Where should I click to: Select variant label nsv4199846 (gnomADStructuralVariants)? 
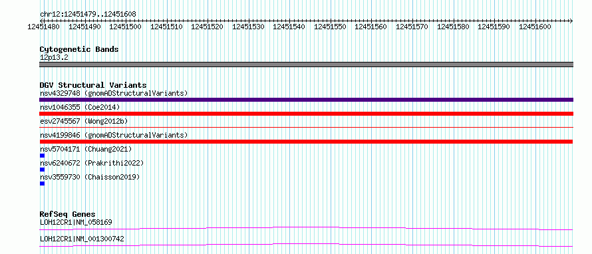coord(114,135)
